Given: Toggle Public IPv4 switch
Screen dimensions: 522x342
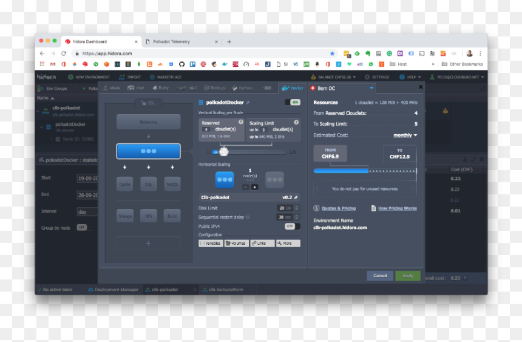Looking at the screenshot, I should (x=293, y=226).
